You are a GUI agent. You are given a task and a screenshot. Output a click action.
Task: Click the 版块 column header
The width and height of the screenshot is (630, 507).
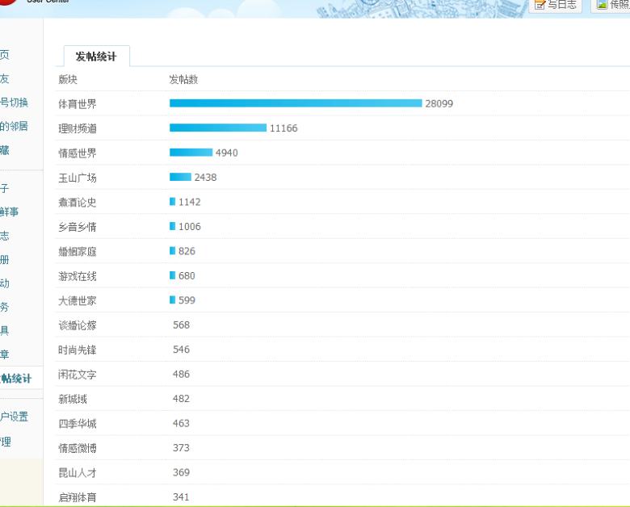68,79
